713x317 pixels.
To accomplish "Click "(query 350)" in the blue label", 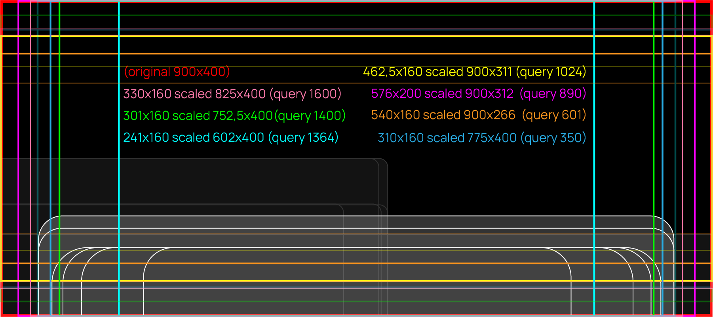I will [x=553, y=138].
